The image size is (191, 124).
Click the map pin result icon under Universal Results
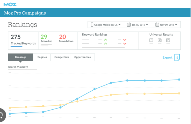click(x=160, y=40)
